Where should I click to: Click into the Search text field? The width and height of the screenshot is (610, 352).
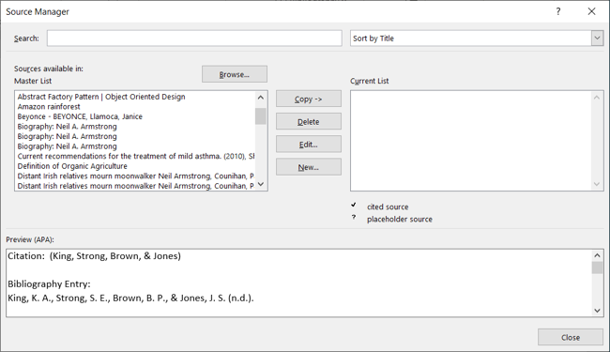point(194,38)
